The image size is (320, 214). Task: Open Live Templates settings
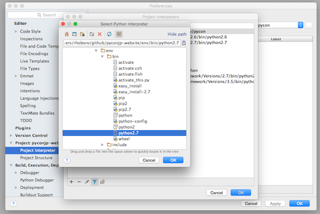pos(34,61)
